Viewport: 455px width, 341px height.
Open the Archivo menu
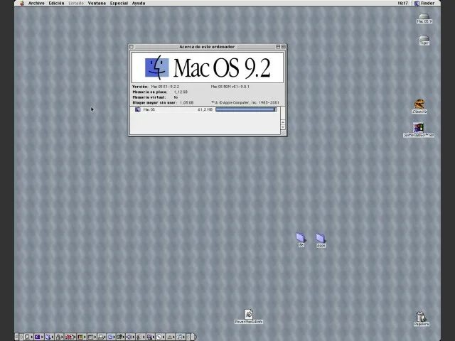(x=36, y=3)
